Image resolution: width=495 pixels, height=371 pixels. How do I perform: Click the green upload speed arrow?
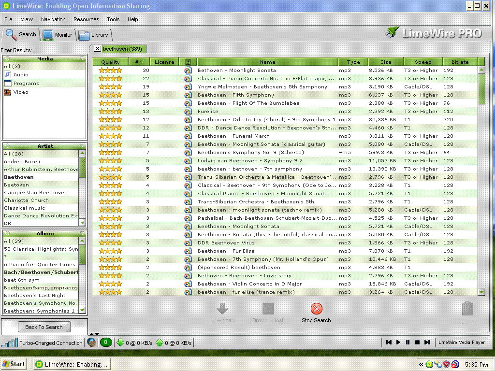click(160, 342)
